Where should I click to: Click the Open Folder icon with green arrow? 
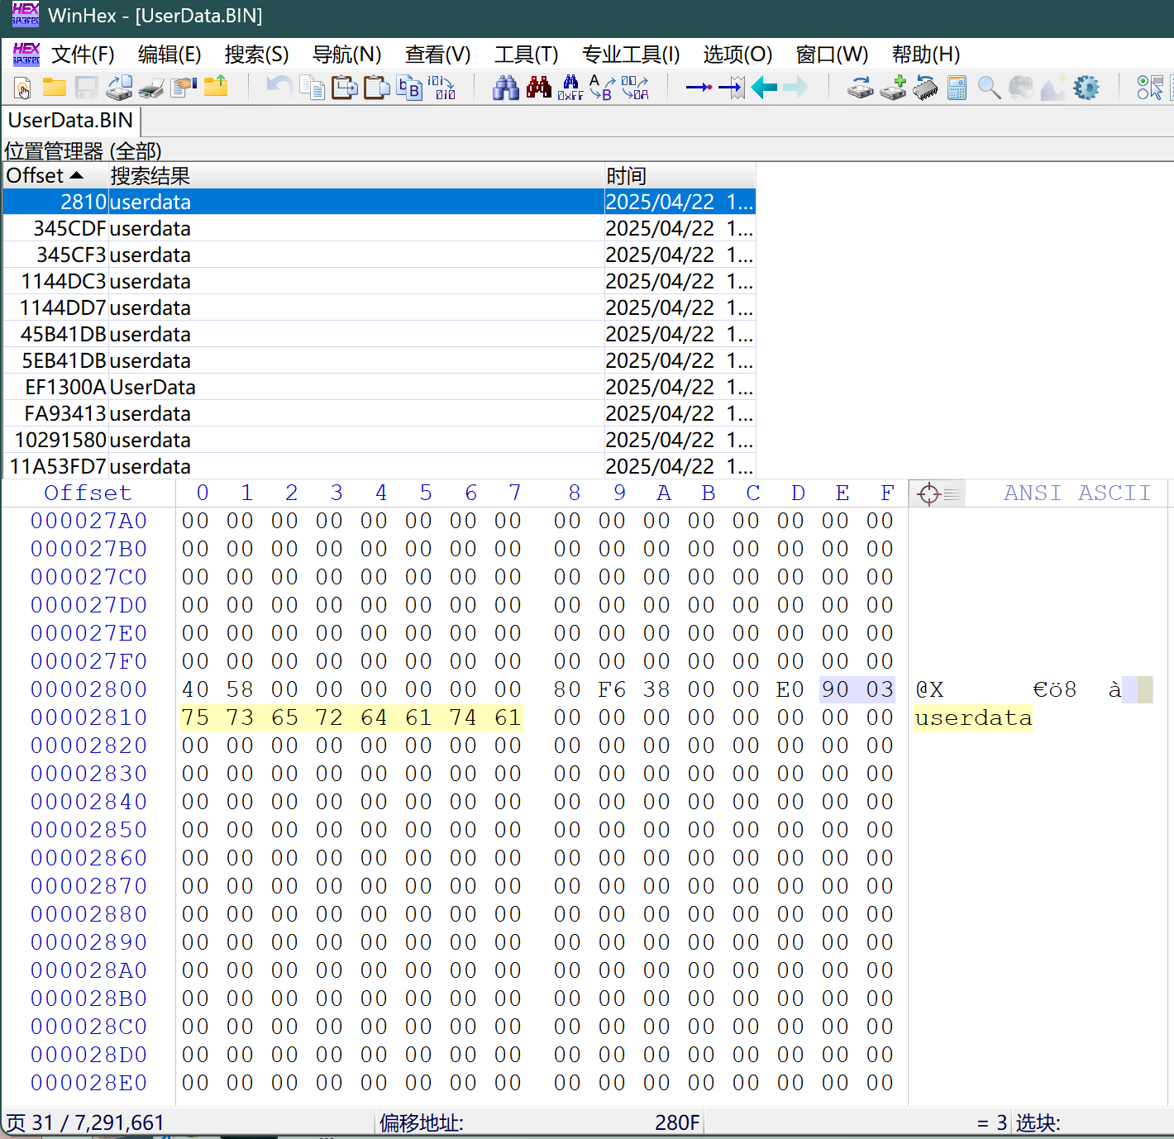coord(216,87)
